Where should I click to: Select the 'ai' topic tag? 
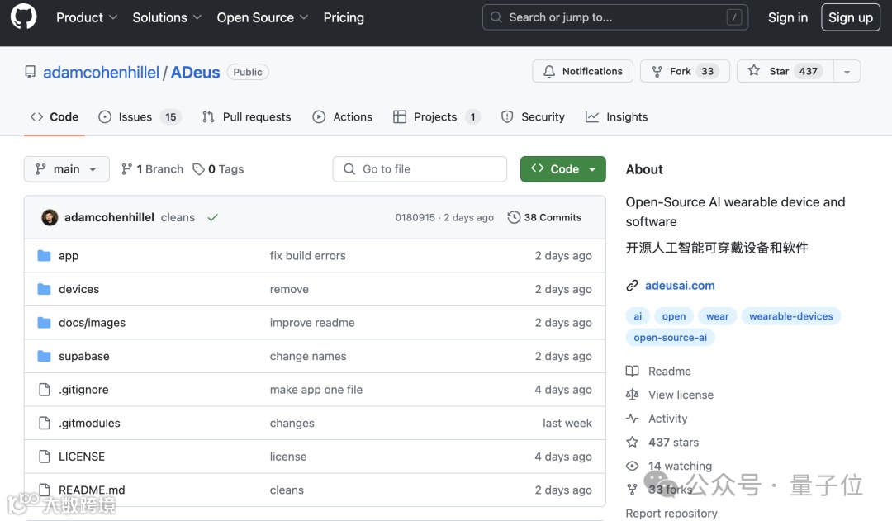tap(638, 316)
